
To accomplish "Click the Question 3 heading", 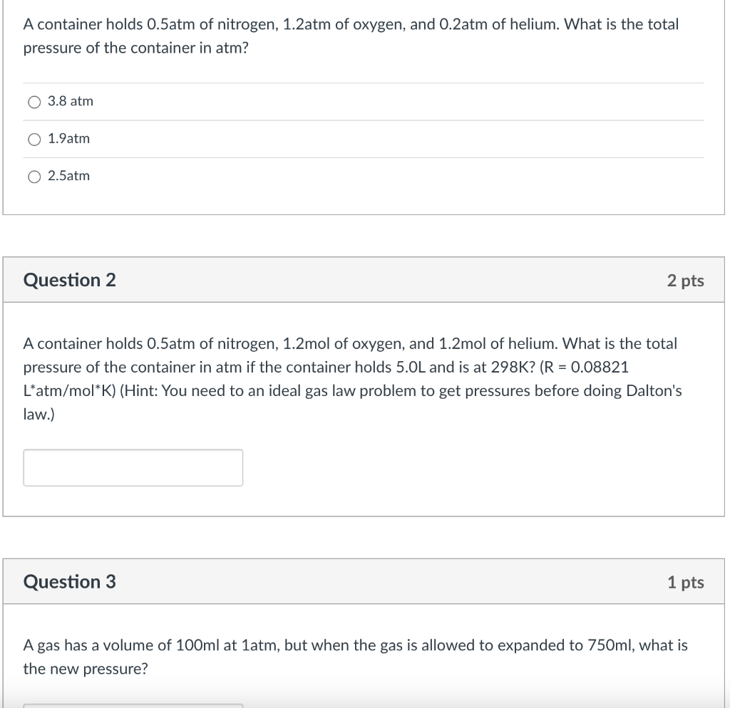I will point(70,582).
